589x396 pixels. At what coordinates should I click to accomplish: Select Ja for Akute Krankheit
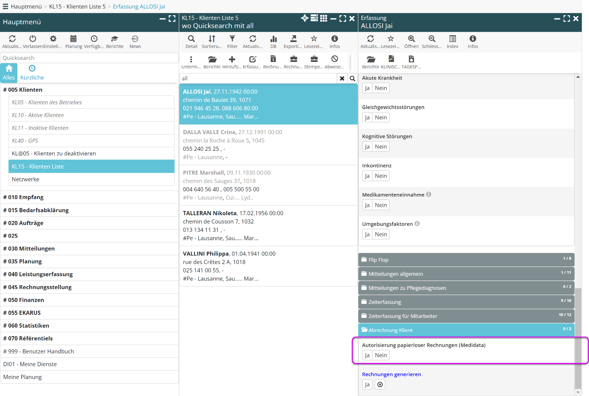click(367, 88)
